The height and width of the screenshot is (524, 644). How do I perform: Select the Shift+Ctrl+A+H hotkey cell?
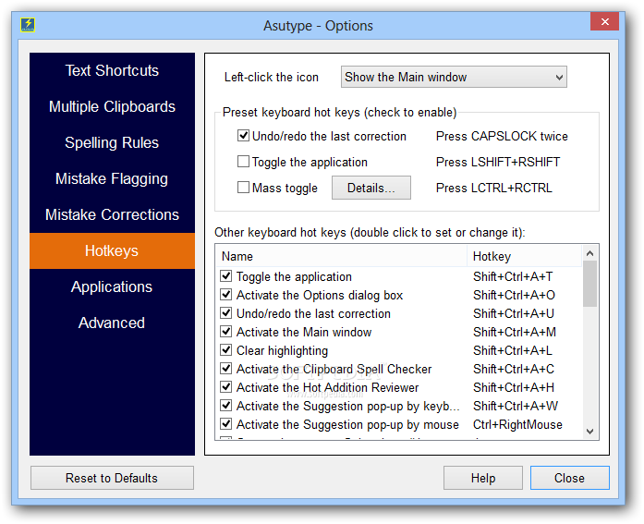coord(514,387)
